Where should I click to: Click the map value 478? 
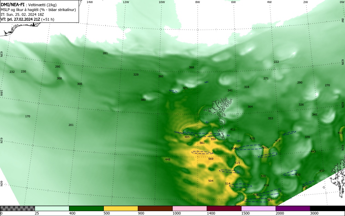(256, 195)
